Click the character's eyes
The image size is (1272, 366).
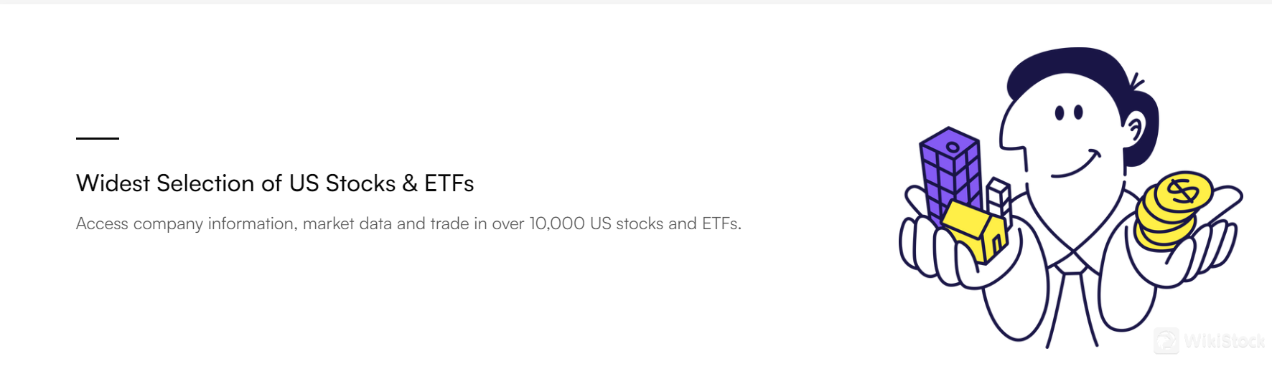tap(1068, 112)
